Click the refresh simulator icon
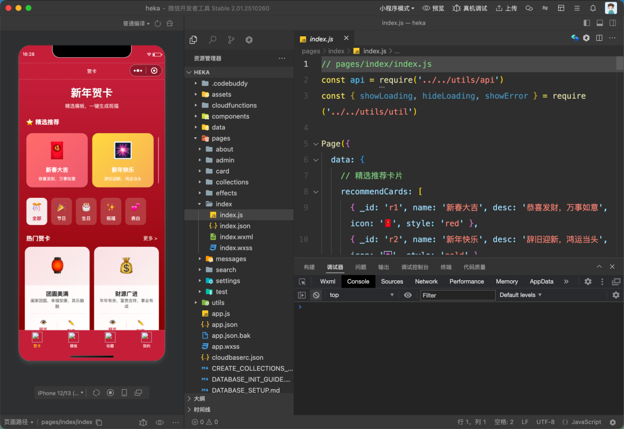 pyautogui.click(x=96, y=393)
